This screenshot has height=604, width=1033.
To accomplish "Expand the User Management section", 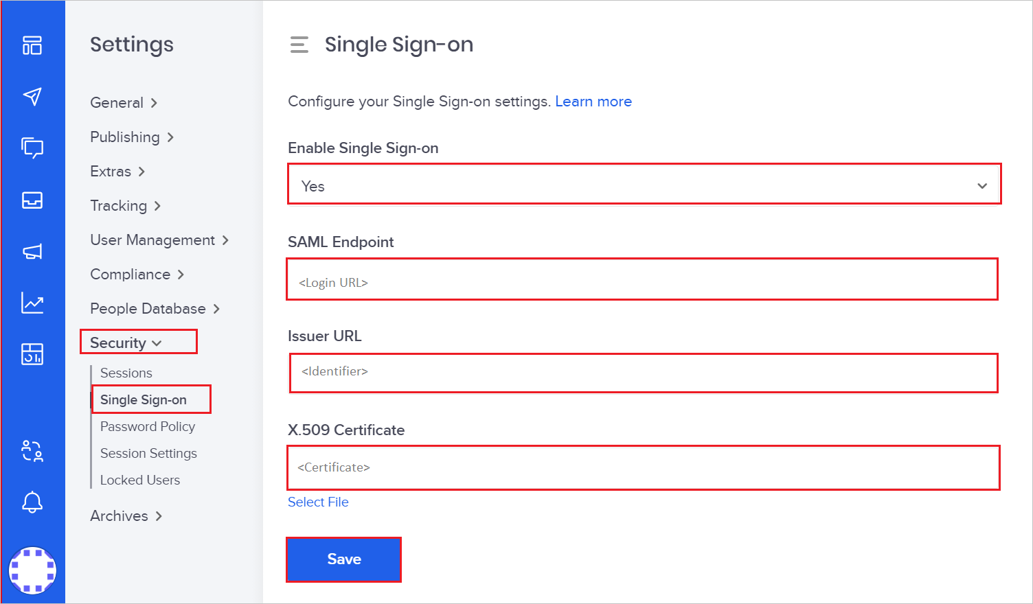I will [159, 240].
